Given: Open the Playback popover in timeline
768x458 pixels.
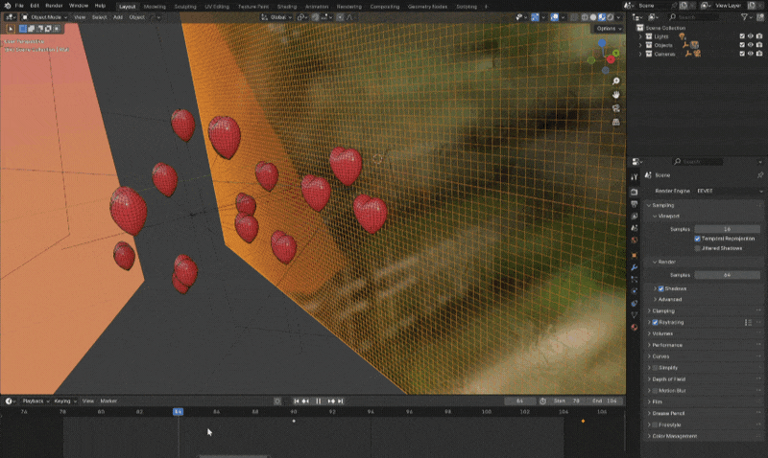Looking at the screenshot, I should (34, 401).
